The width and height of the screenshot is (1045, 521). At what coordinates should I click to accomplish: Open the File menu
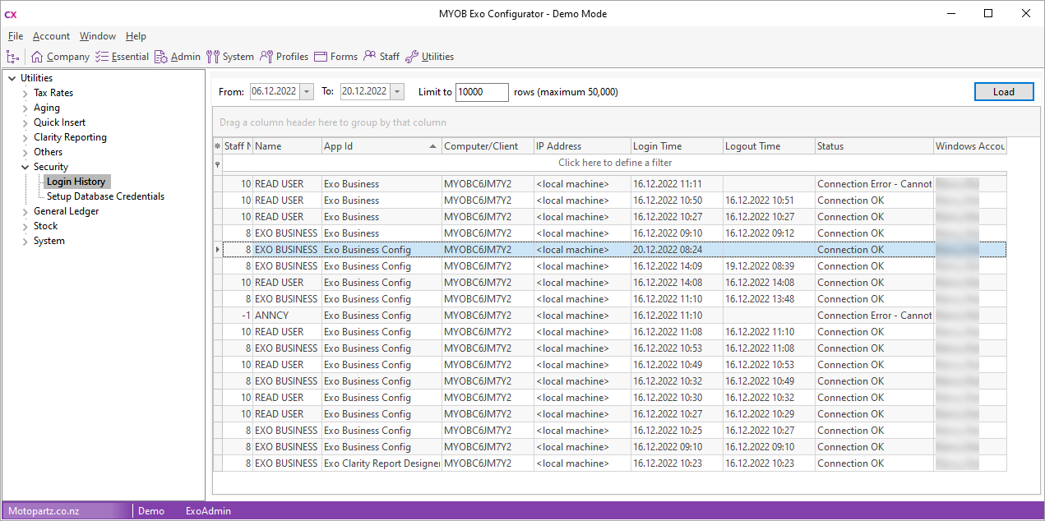point(16,36)
